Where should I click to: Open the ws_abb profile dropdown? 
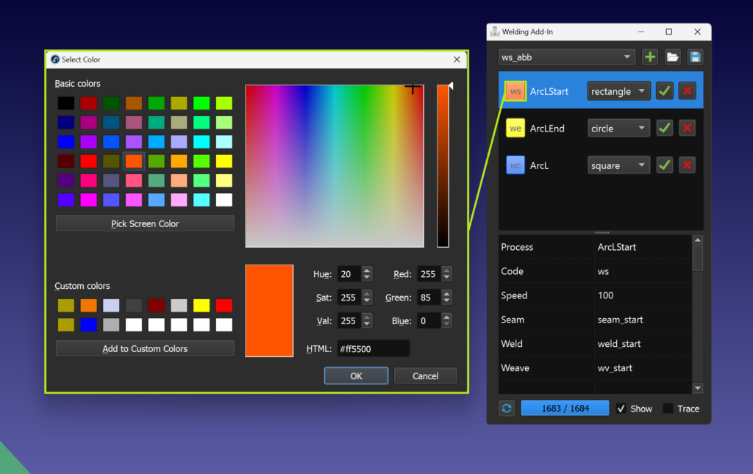pos(566,57)
